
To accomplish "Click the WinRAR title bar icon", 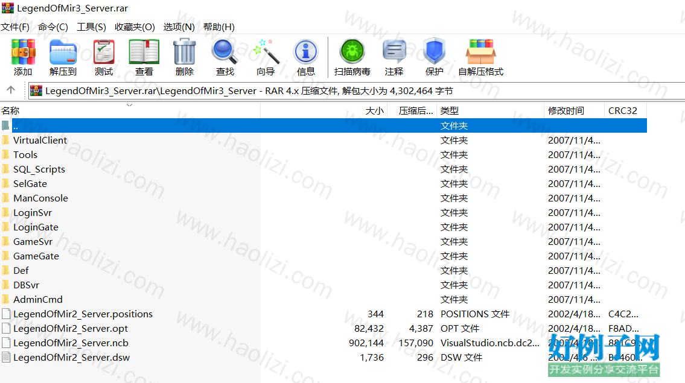I will 8,8.
